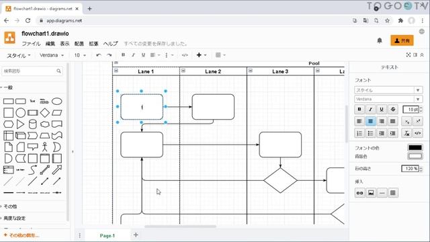Select the callout speech bubble shape
The height and width of the screenshot is (242, 430).
[33, 147]
